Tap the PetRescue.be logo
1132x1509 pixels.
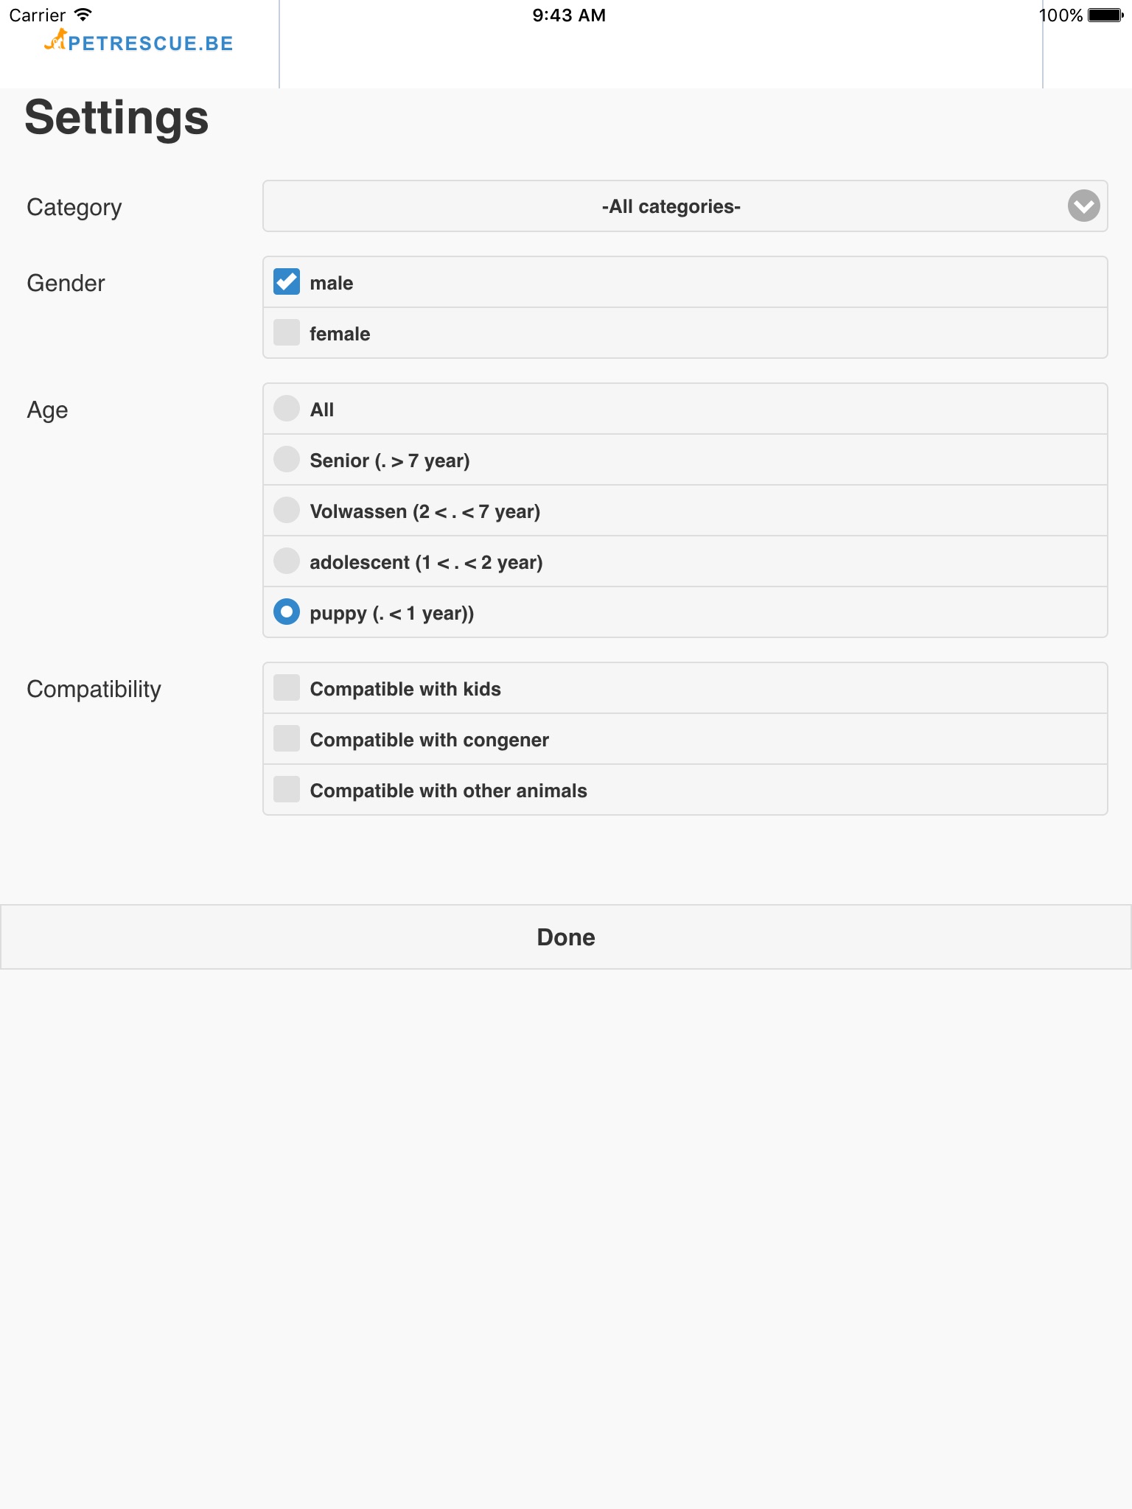tap(139, 42)
